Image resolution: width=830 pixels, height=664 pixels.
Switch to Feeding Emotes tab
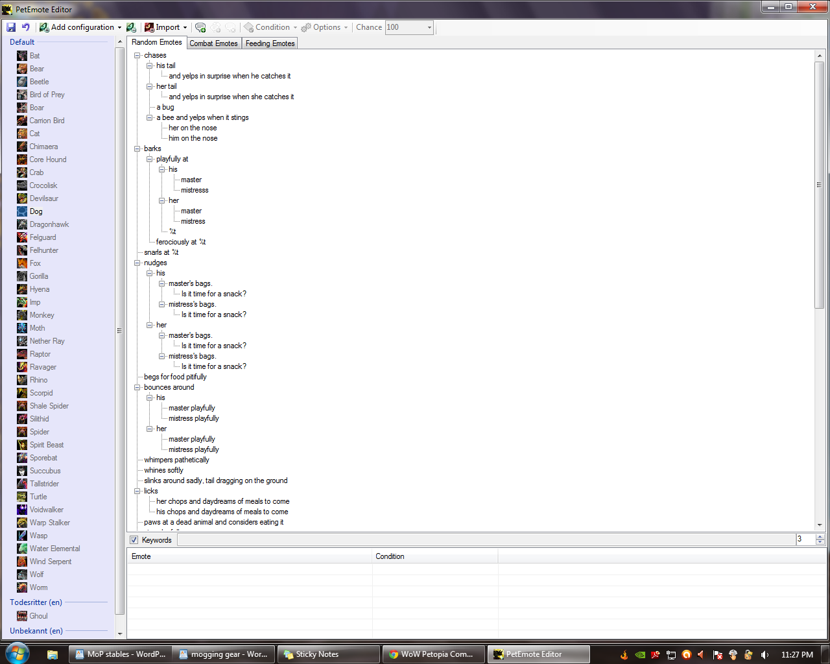pos(270,43)
